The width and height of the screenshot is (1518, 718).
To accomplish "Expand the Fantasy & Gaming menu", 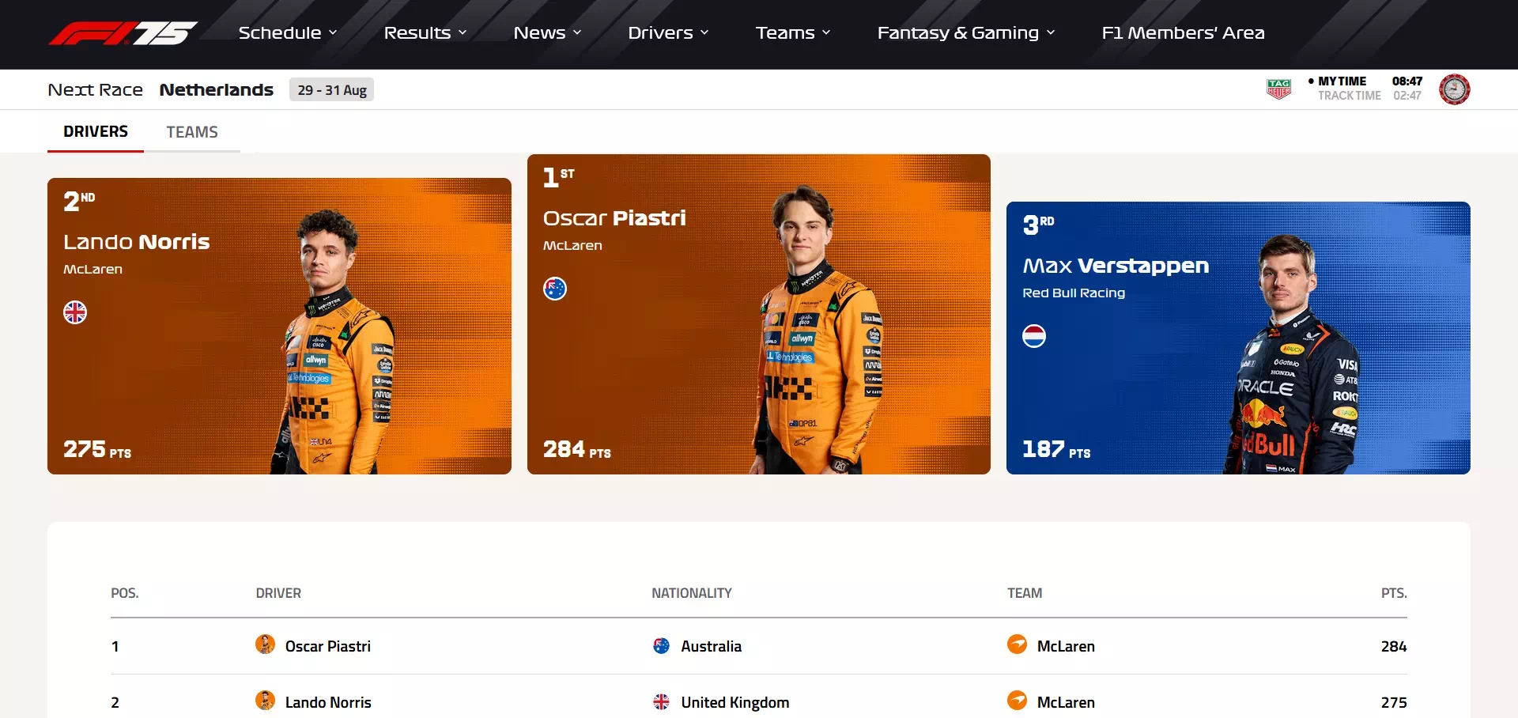I will click(x=966, y=33).
